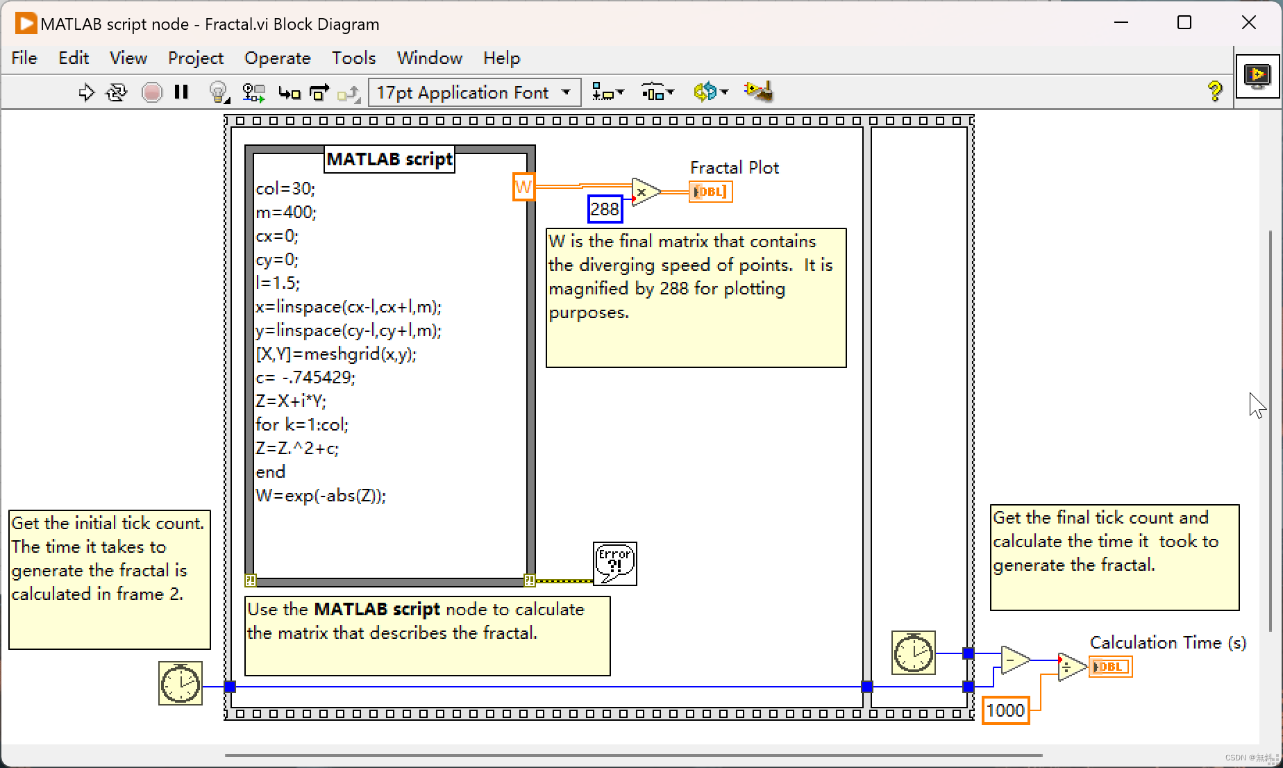Select the Simple Error Handler node

pos(615,564)
